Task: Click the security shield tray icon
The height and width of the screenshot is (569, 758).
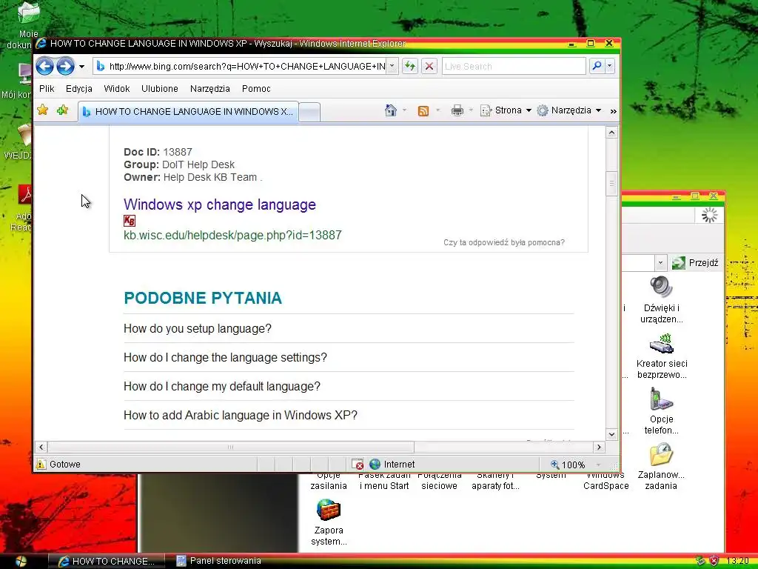Action: pyautogui.click(x=714, y=562)
